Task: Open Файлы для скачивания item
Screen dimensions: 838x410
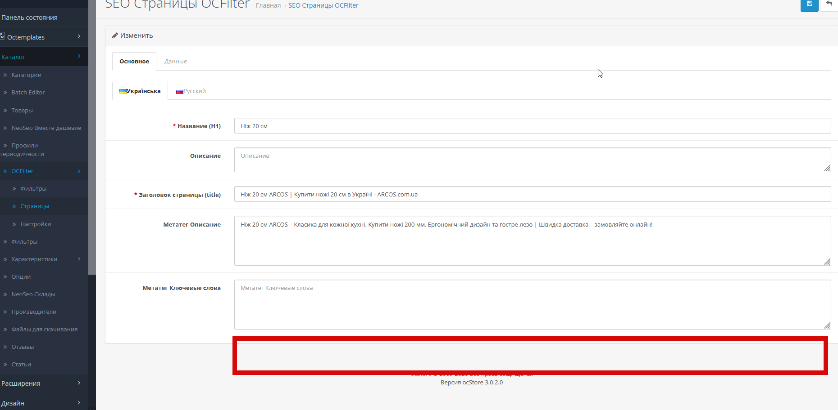Action: pyautogui.click(x=44, y=329)
